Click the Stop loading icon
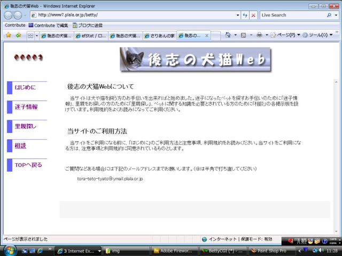Screen dimensions: 342x256 click(x=253, y=15)
